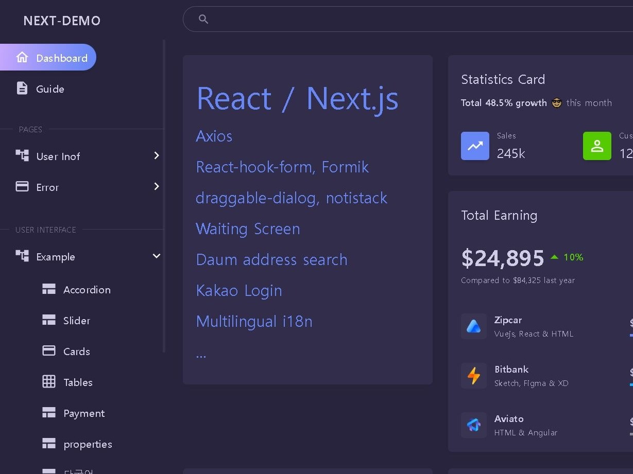
Task: Click the Zipcar brand icon
Action: click(x=473, y=326)
